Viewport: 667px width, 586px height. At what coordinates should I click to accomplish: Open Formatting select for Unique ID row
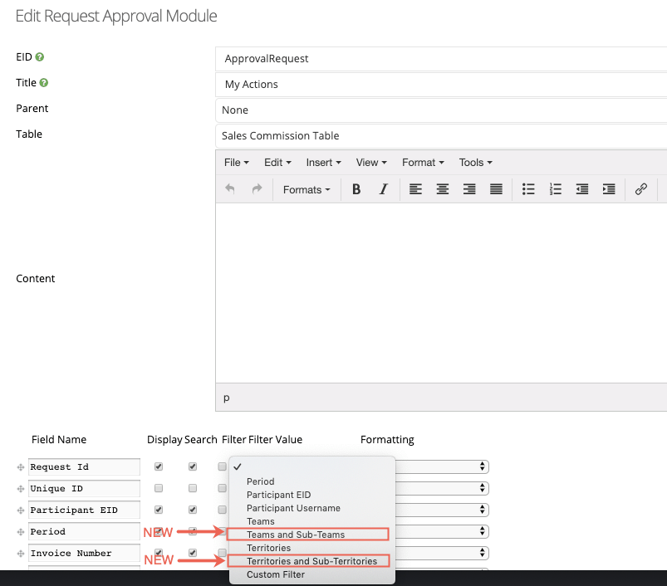pos(443,488)
